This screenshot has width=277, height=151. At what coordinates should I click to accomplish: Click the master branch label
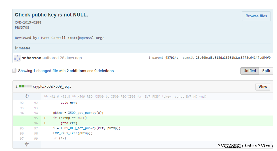[x=24, y=48]
